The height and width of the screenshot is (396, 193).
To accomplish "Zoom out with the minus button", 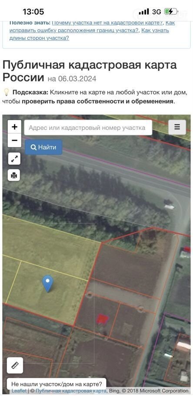I will pos(14,140).
